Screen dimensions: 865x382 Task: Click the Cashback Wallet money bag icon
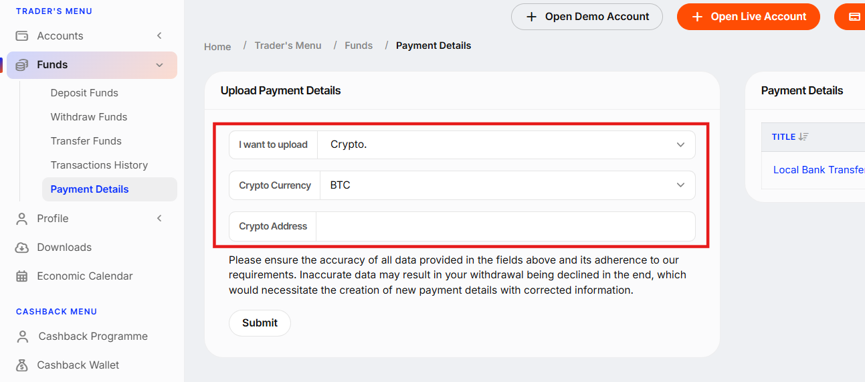22,365
